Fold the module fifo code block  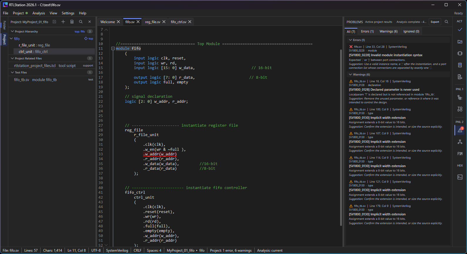coord(113,49)
